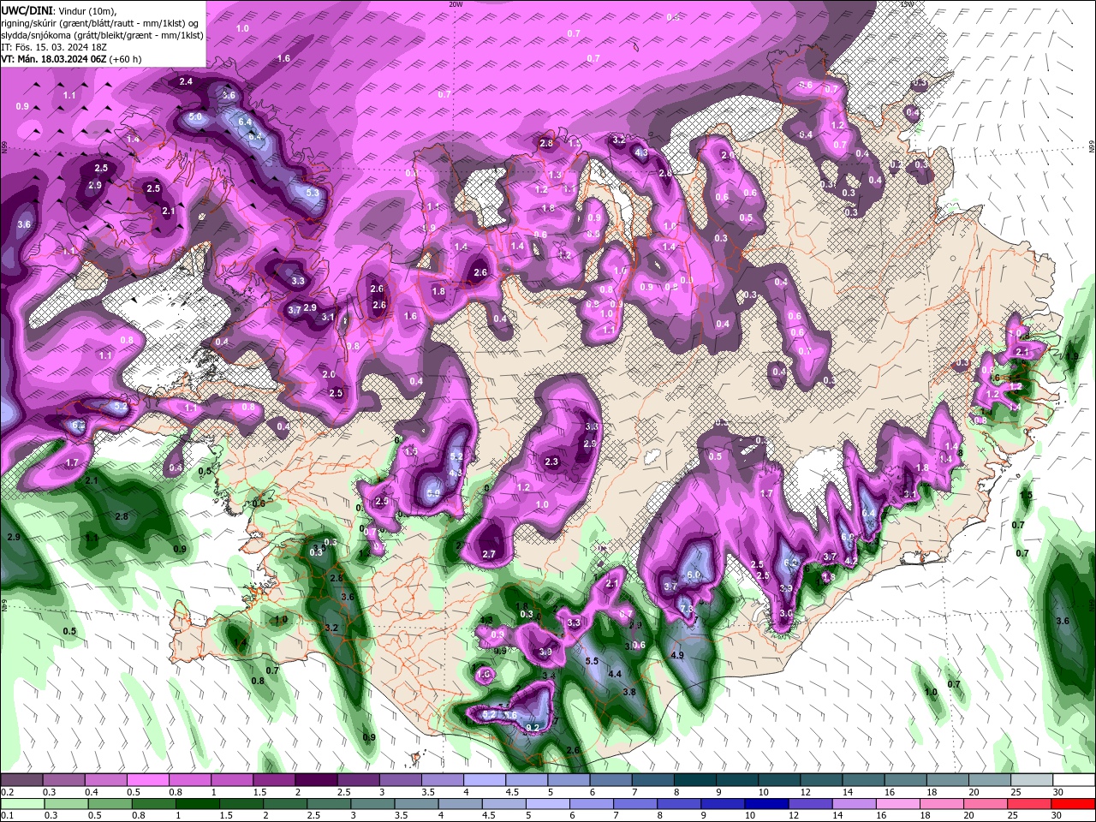Click the 20W longitude label

(456, 4)
